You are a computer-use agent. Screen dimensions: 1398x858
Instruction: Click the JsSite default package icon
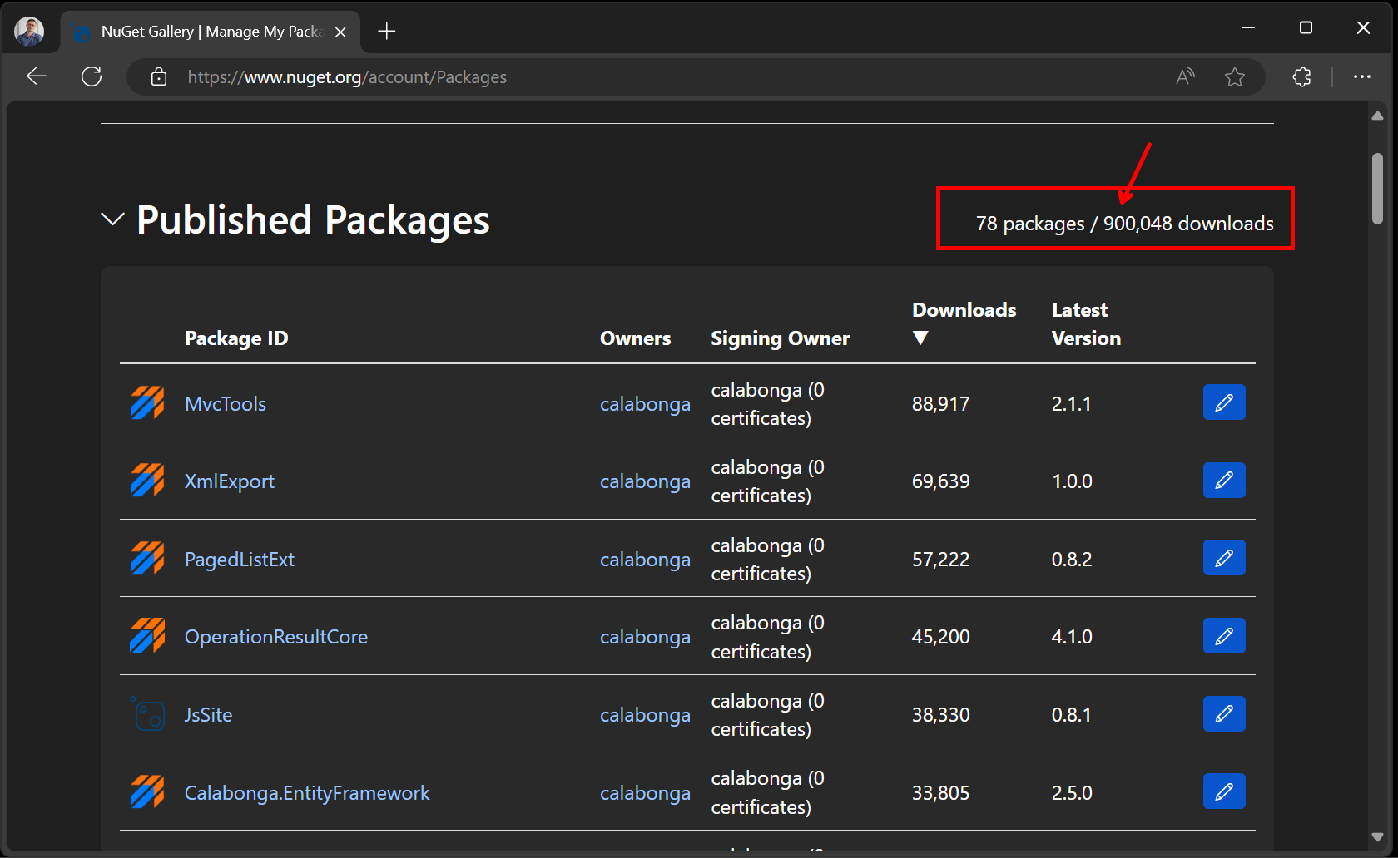[147, 713]
